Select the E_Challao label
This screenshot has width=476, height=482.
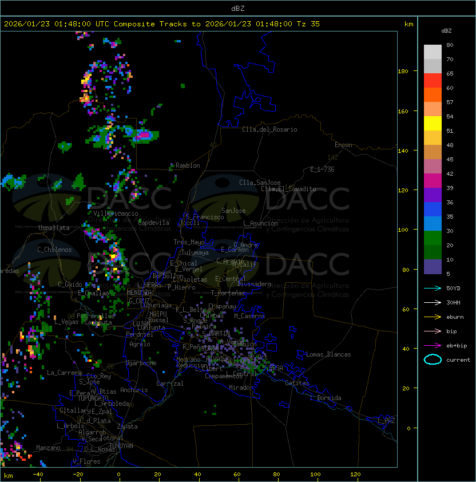tap(93, 293)
